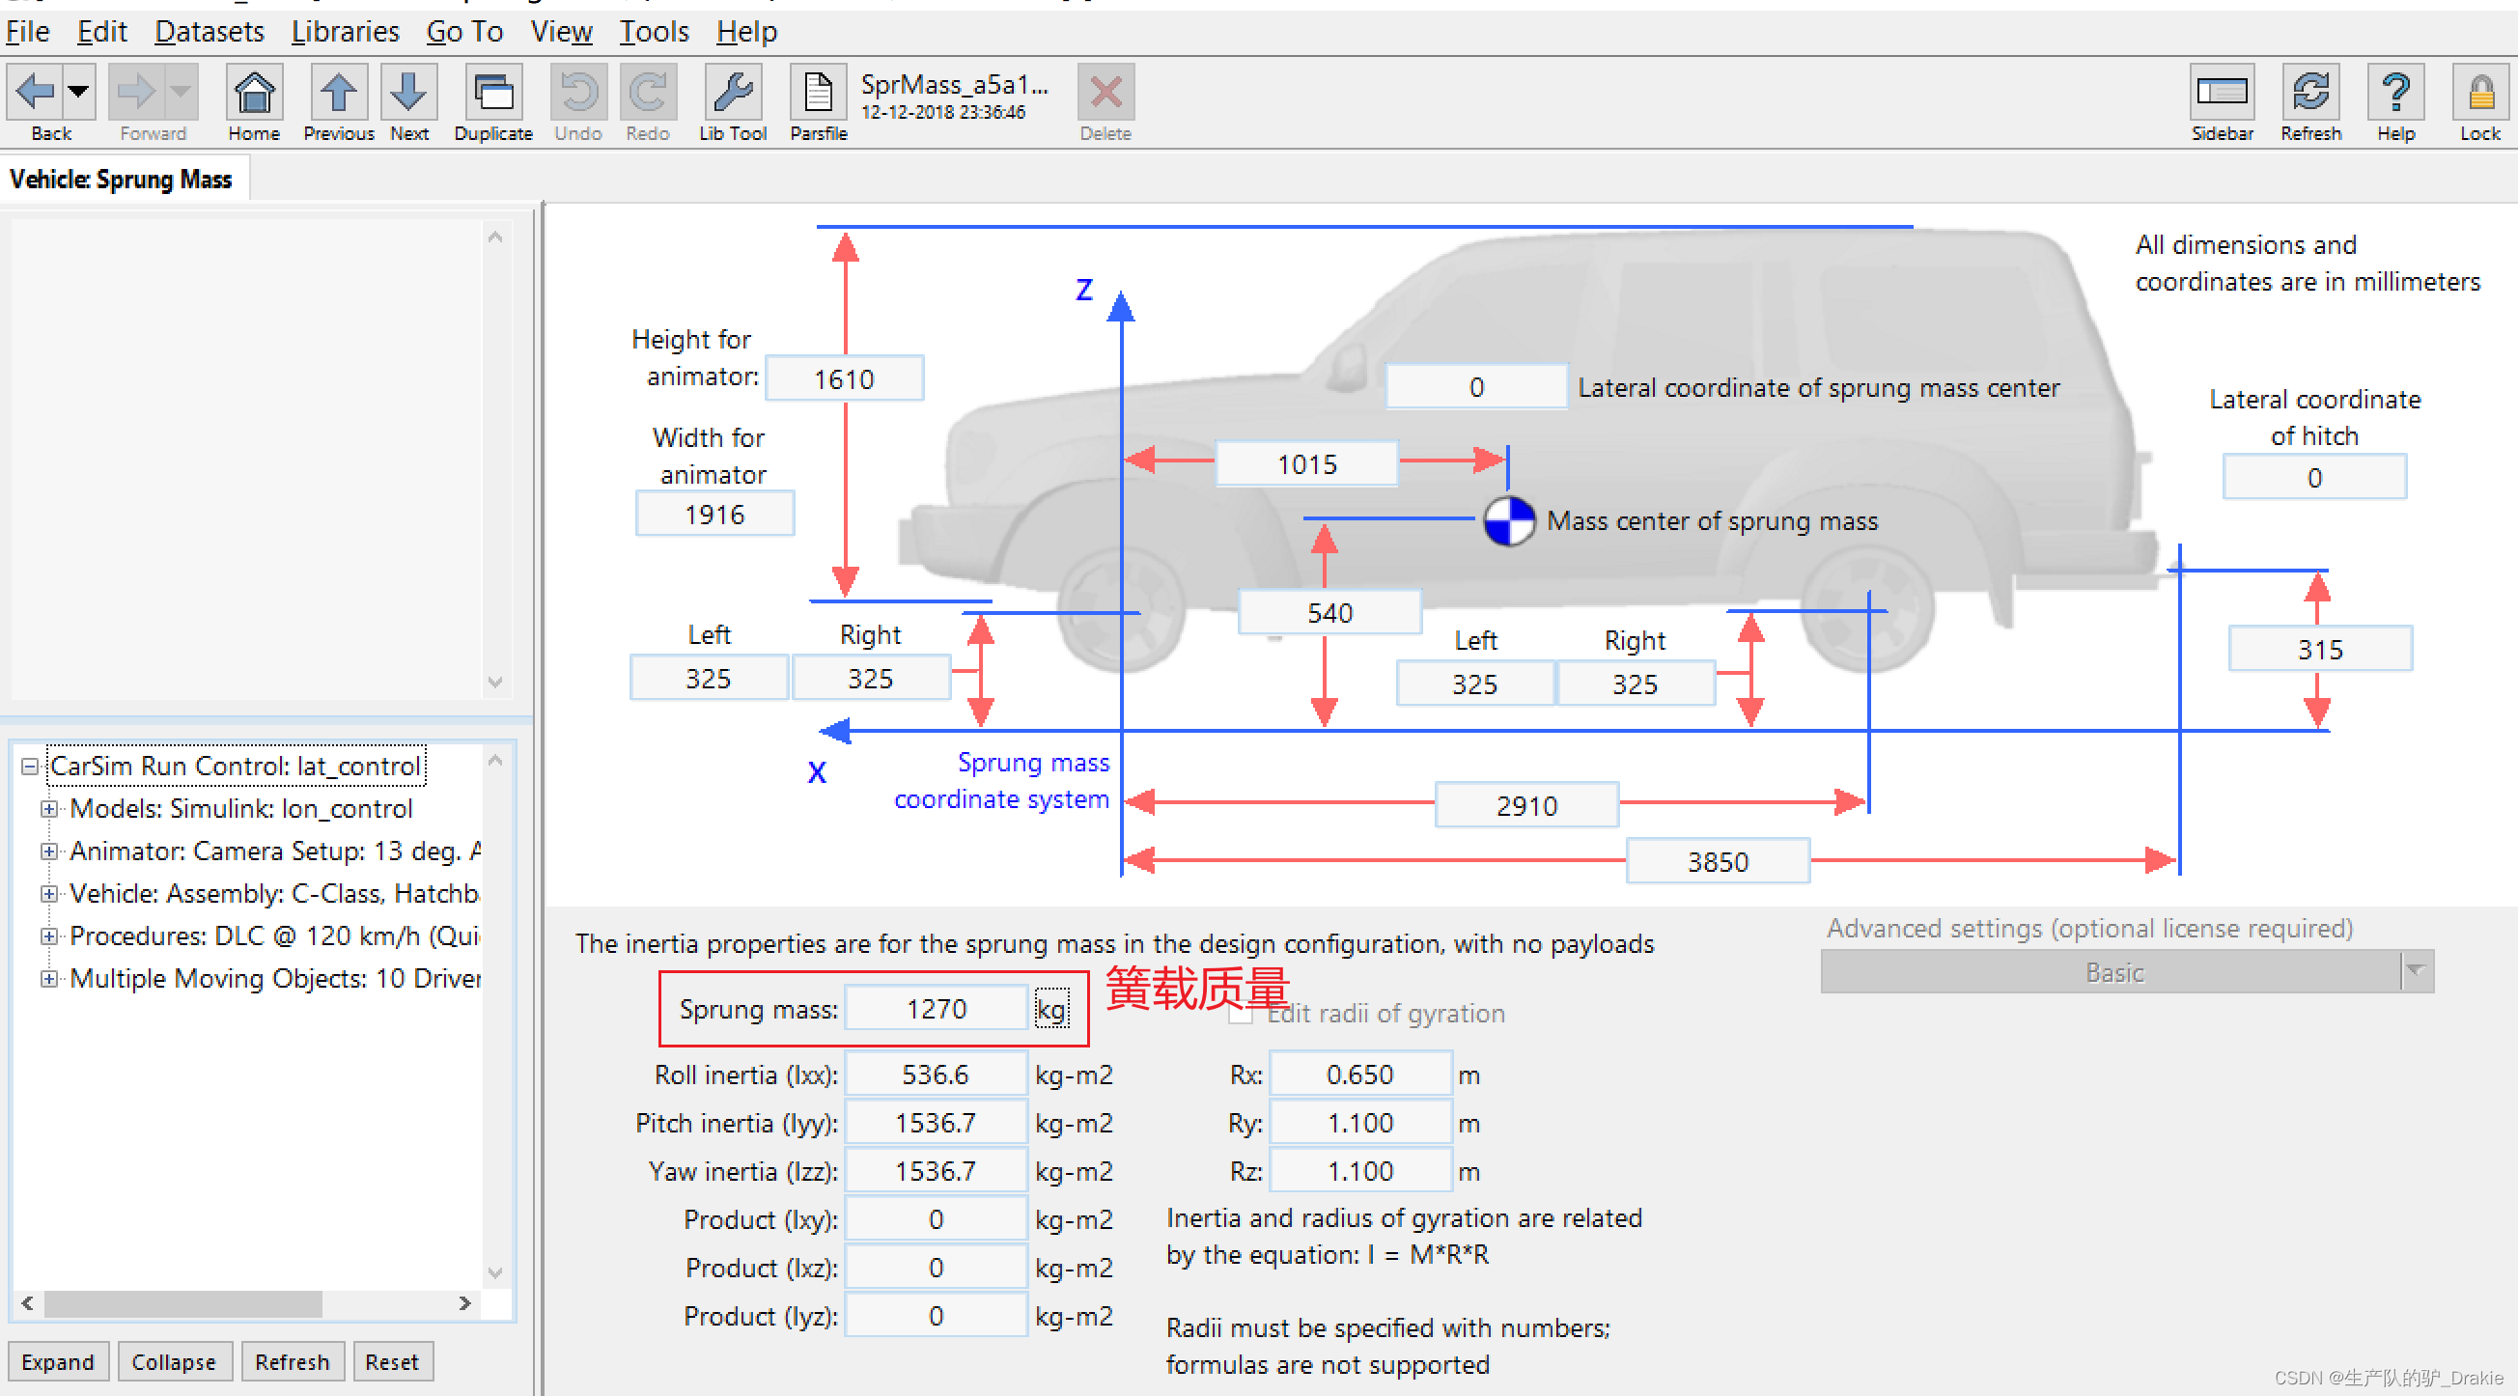
Task: Go to Next dataset with down arrow
Action: [408, 92]
